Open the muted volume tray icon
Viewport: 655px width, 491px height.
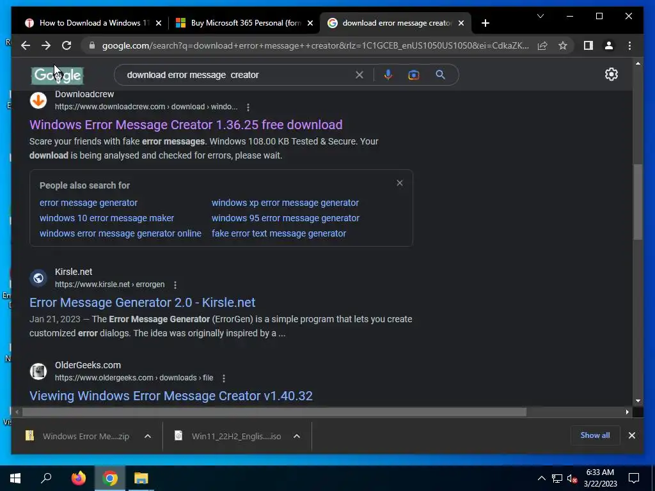[x=572, y=478]
